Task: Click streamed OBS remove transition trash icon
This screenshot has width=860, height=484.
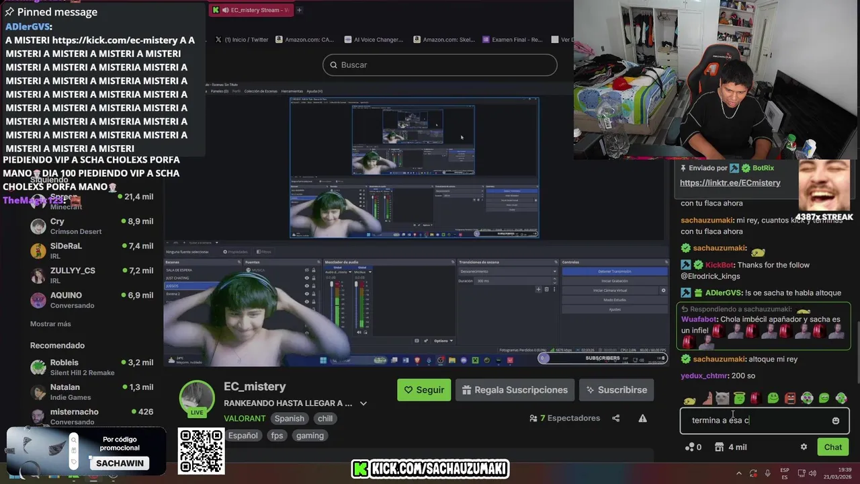Action: click(x=546, y=290)
